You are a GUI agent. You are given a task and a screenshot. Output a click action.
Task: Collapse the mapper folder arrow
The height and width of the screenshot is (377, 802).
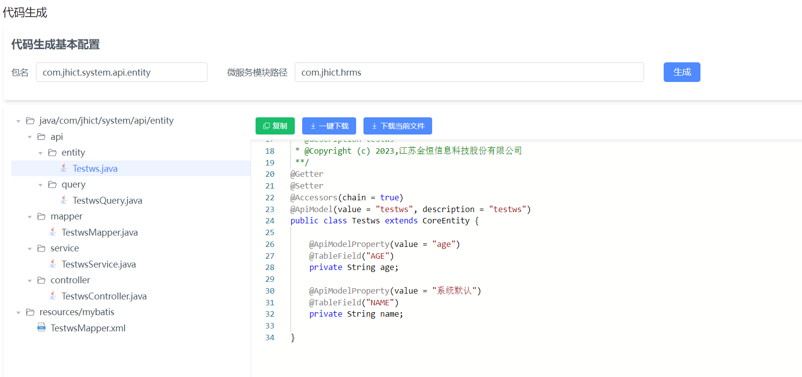tap(29, 217)
